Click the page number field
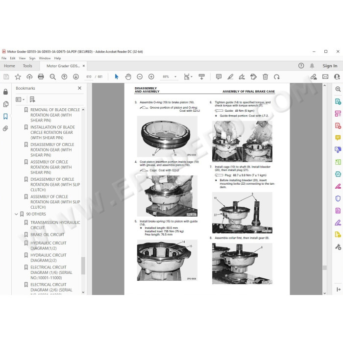 click(x=89, y=77)
